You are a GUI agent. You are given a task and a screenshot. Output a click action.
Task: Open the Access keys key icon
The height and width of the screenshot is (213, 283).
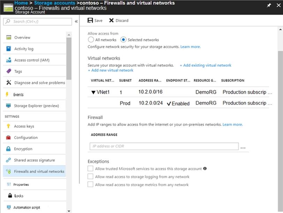click(8, 126)
